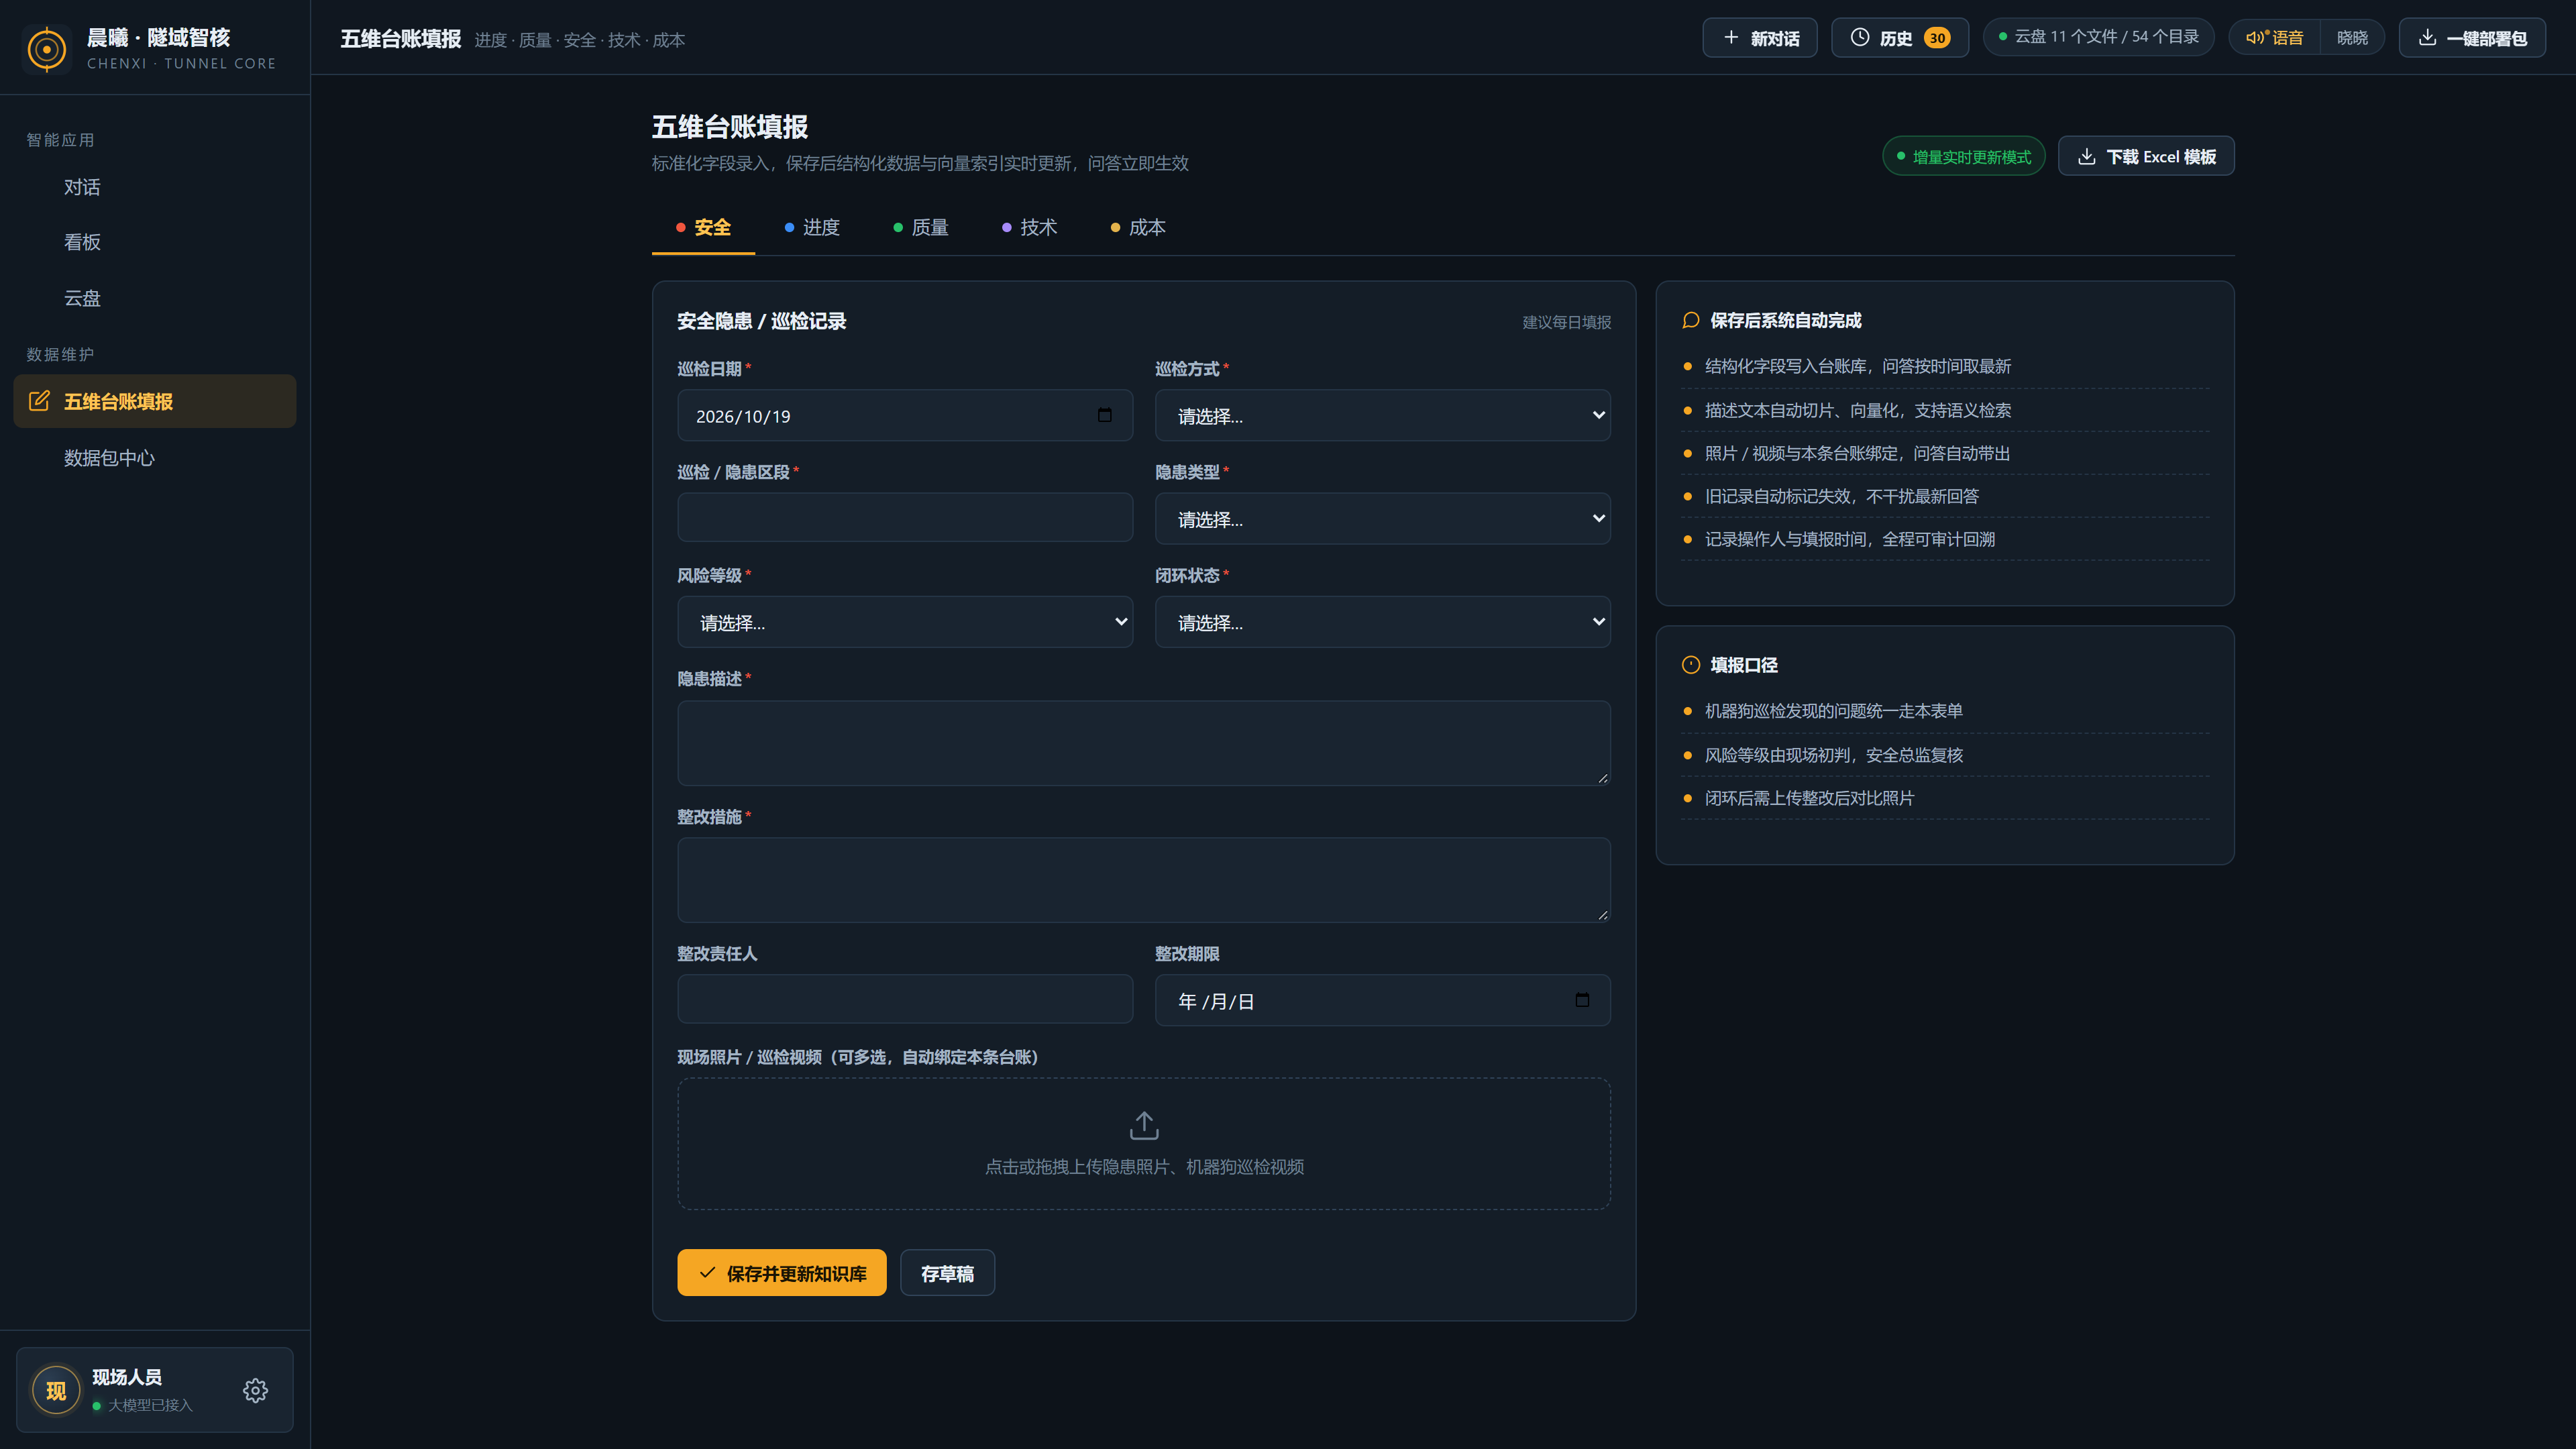
Task: Select the 安全 tab
Action: point(703,227)
